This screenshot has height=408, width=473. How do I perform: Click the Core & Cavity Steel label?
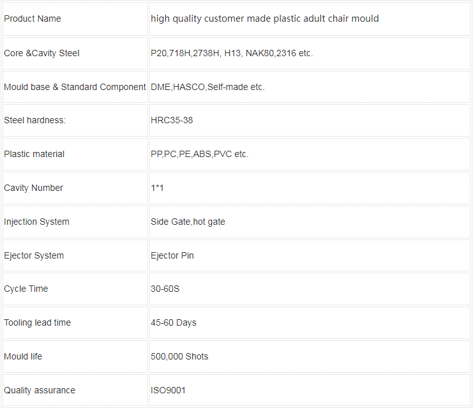tap(41, 53)
